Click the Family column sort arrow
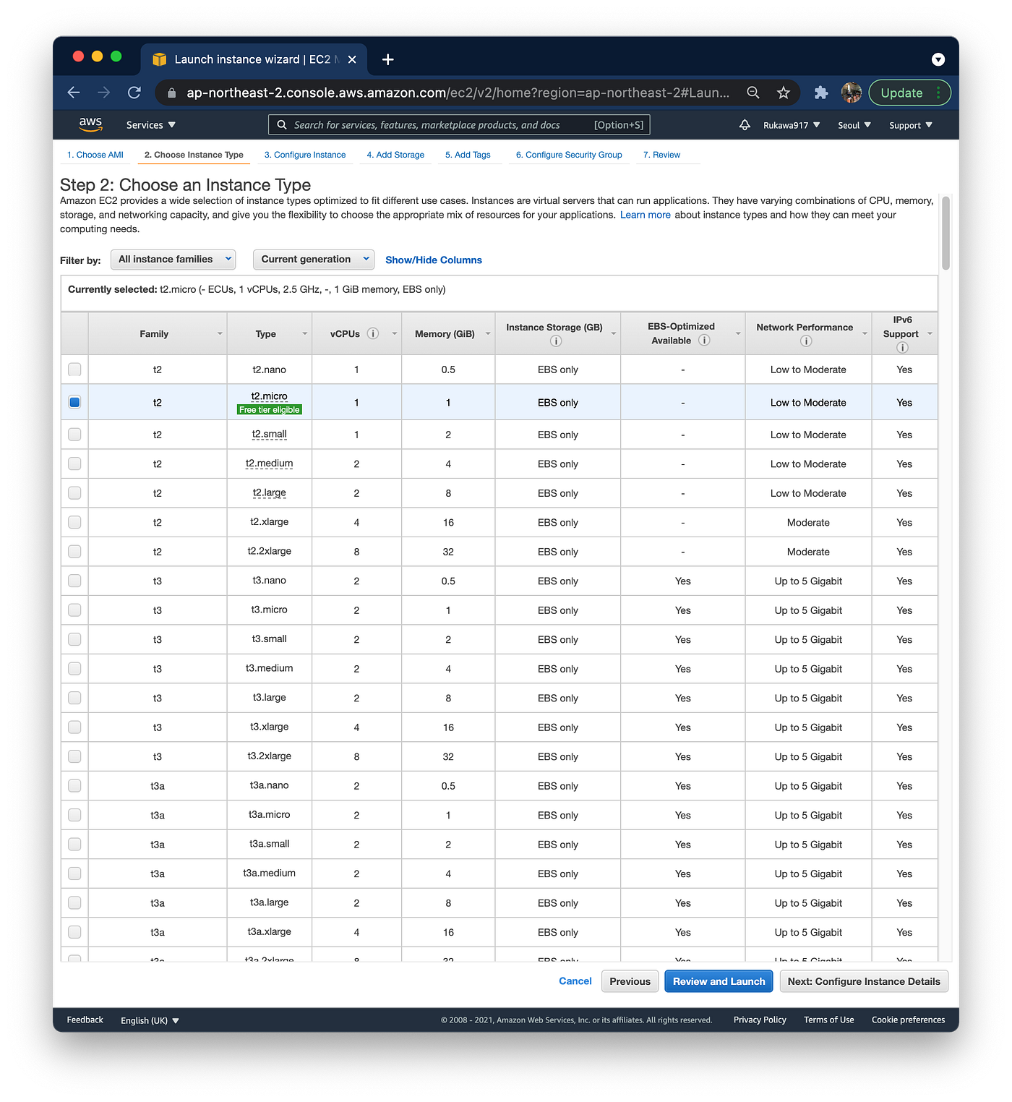The width and height of the screenshot is (1012, 1102). [x=220, y=333]
